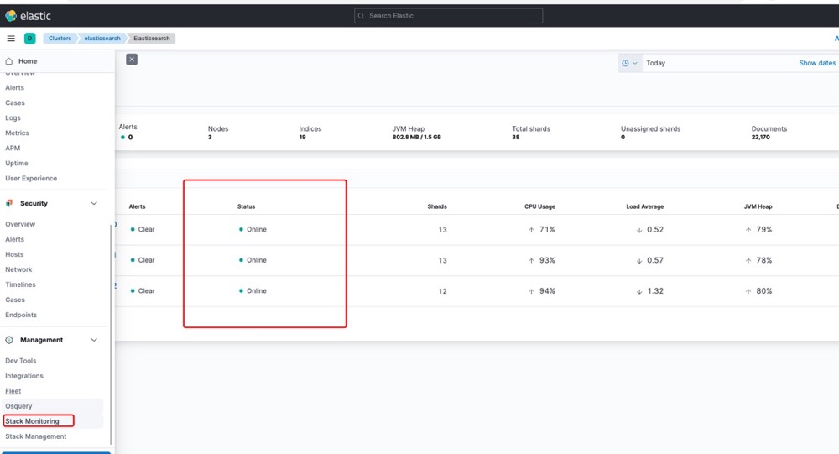The height and width of the screenshot is (454, 839).
Task: Select Fleet in the sidebar
Action: pyautogui.click(x=13, y=391)
